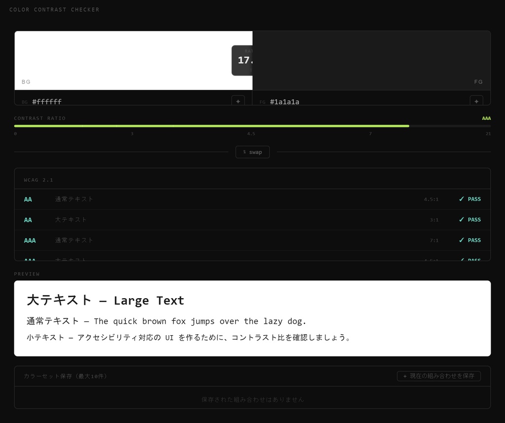Select the AAA 通常テキスト row
The height and width of the screenshot is (423, 505).
252,240
